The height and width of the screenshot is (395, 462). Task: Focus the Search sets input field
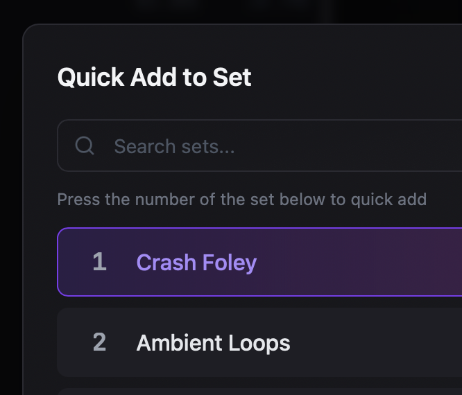coord(277,146)
